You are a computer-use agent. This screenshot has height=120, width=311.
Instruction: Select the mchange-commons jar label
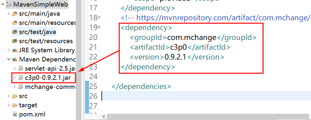point(50,87)
